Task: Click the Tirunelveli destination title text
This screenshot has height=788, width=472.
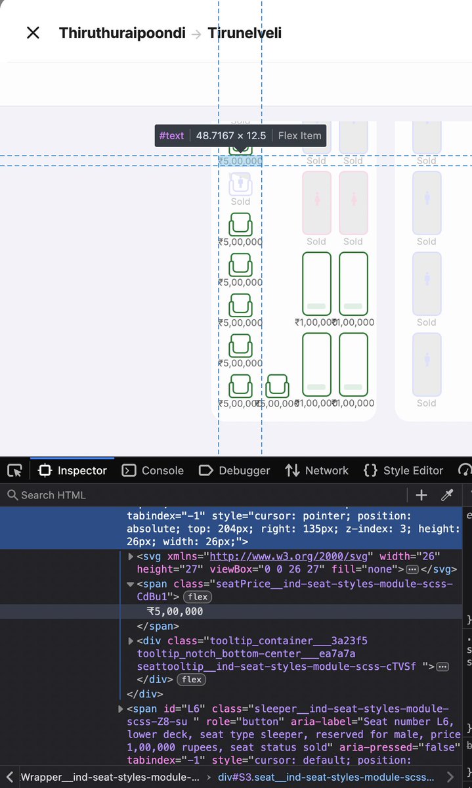Action: (245, 33)
